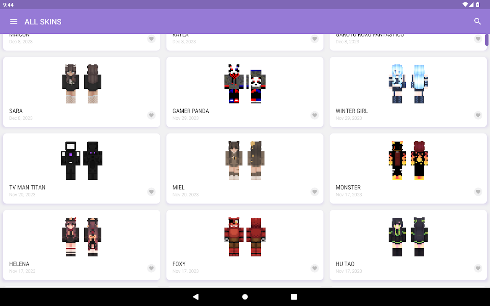Screen dimensions: 490x306
Task: Favorite the GAMER PANDA skin heart
Action: click(315, 115)
